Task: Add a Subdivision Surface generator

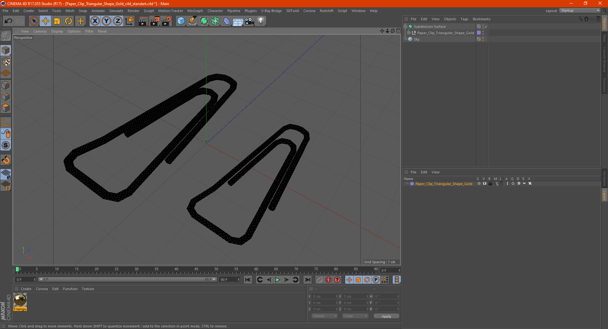Action: tap(204, 21)
